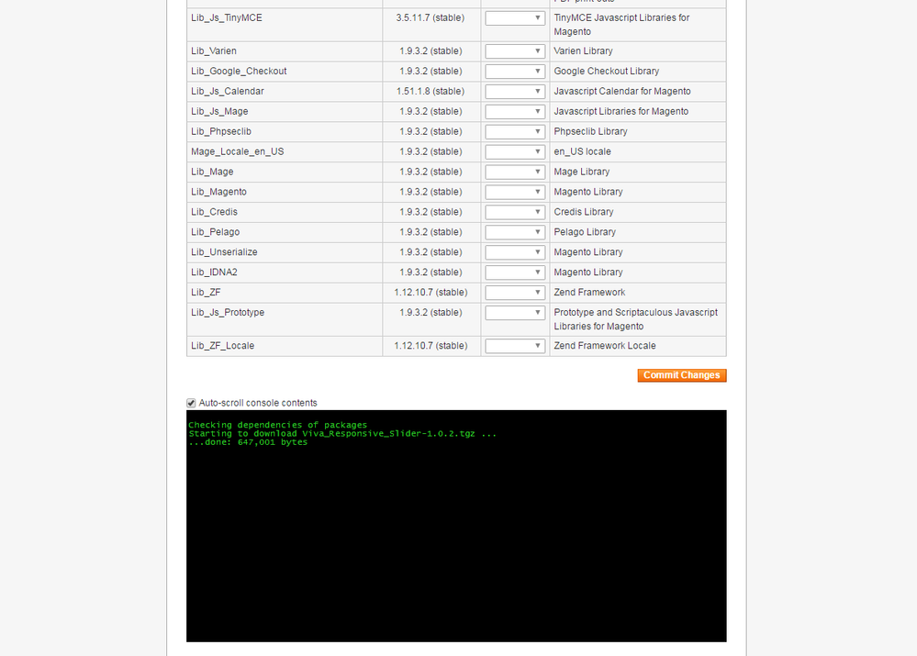Open the Lib_Js_Calendar action dropdown
The image size is (917, 656).
tap(515, 92)
